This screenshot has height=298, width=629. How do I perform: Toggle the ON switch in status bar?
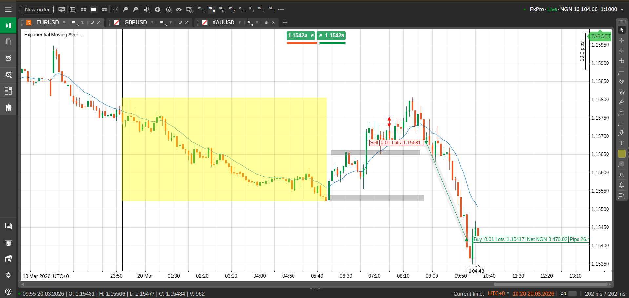pyautogui.click(x=572, y=294)
